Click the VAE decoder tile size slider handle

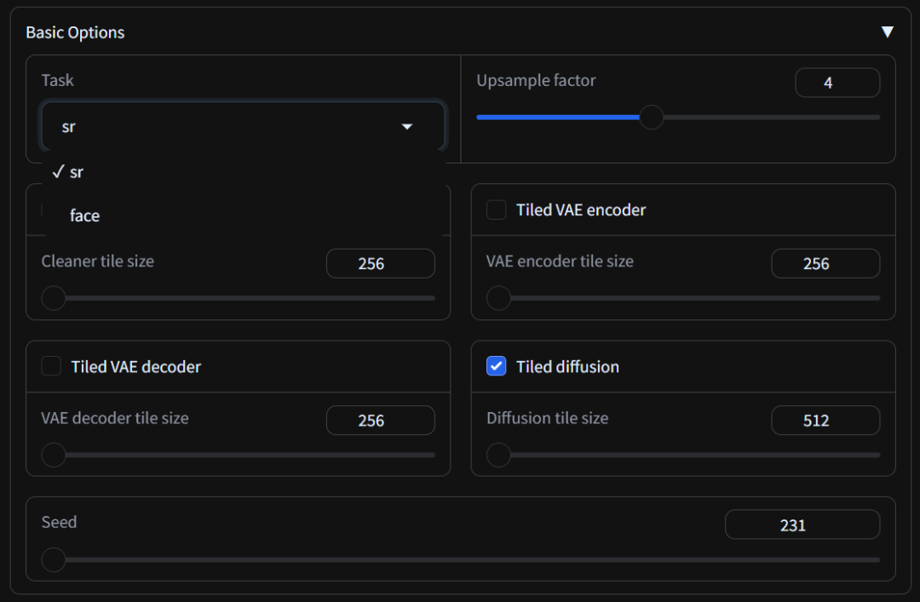click(x=54, y=455)
